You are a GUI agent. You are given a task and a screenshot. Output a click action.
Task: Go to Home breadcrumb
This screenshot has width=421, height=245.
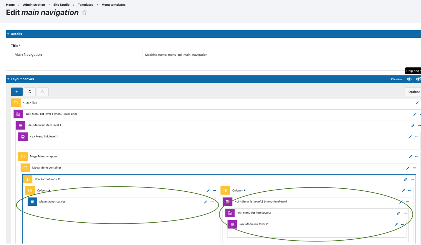pyautogui.click(x=10, y=5)
